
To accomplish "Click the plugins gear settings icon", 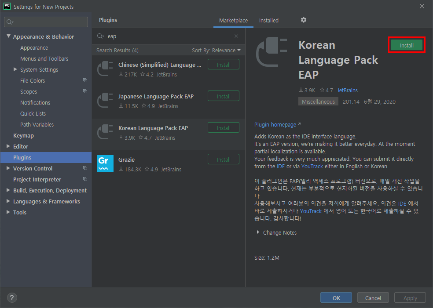I will (304, 20).
